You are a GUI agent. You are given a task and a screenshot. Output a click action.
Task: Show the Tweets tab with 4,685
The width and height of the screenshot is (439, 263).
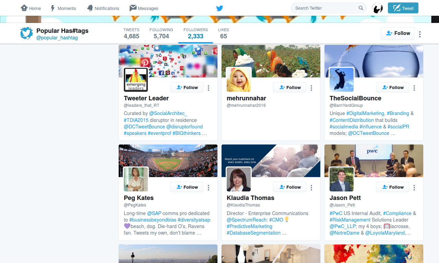[131, 33]
